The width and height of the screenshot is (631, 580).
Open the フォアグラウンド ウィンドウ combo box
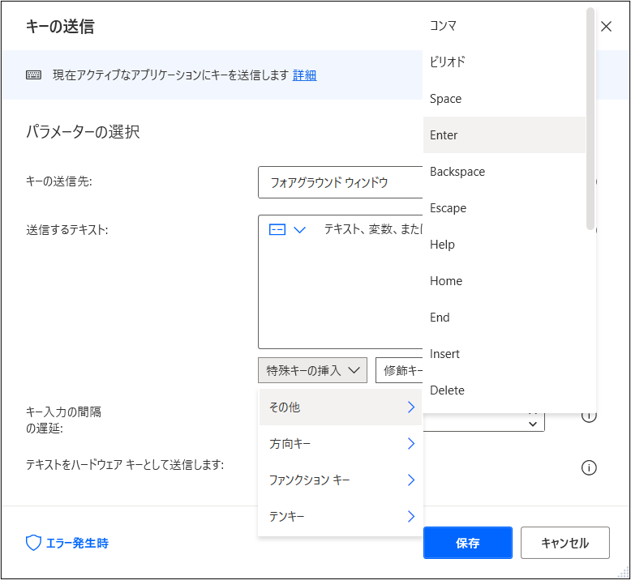tap(341, 182)
